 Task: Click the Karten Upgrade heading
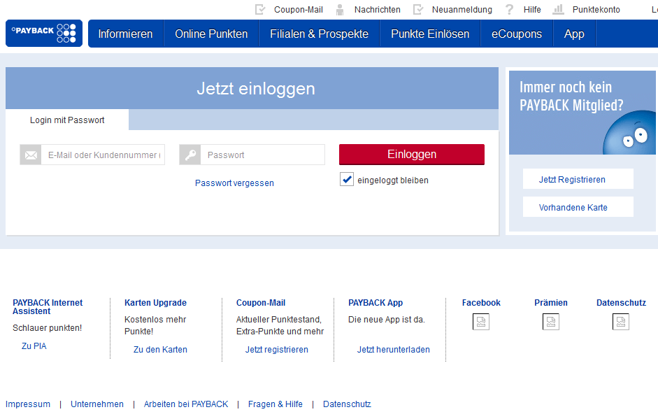pos(155,303)
